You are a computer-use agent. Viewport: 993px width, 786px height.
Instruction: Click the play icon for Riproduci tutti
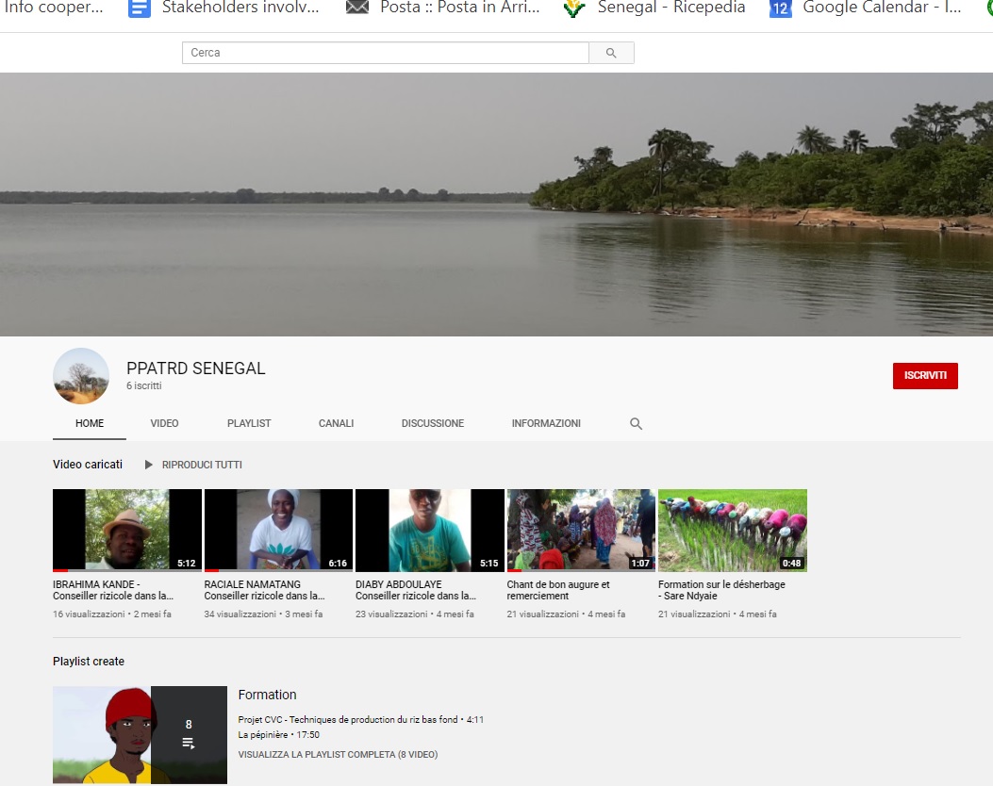pos(149,466)
